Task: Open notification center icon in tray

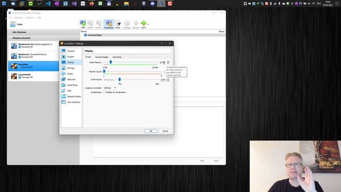Action: 337,4
